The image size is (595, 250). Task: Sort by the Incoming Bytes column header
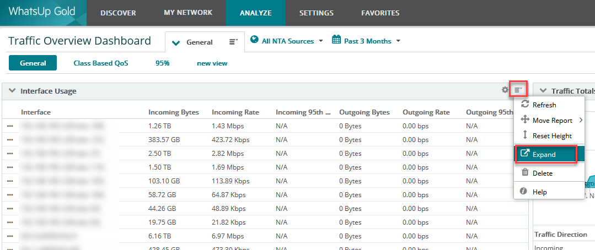point(174,112)
